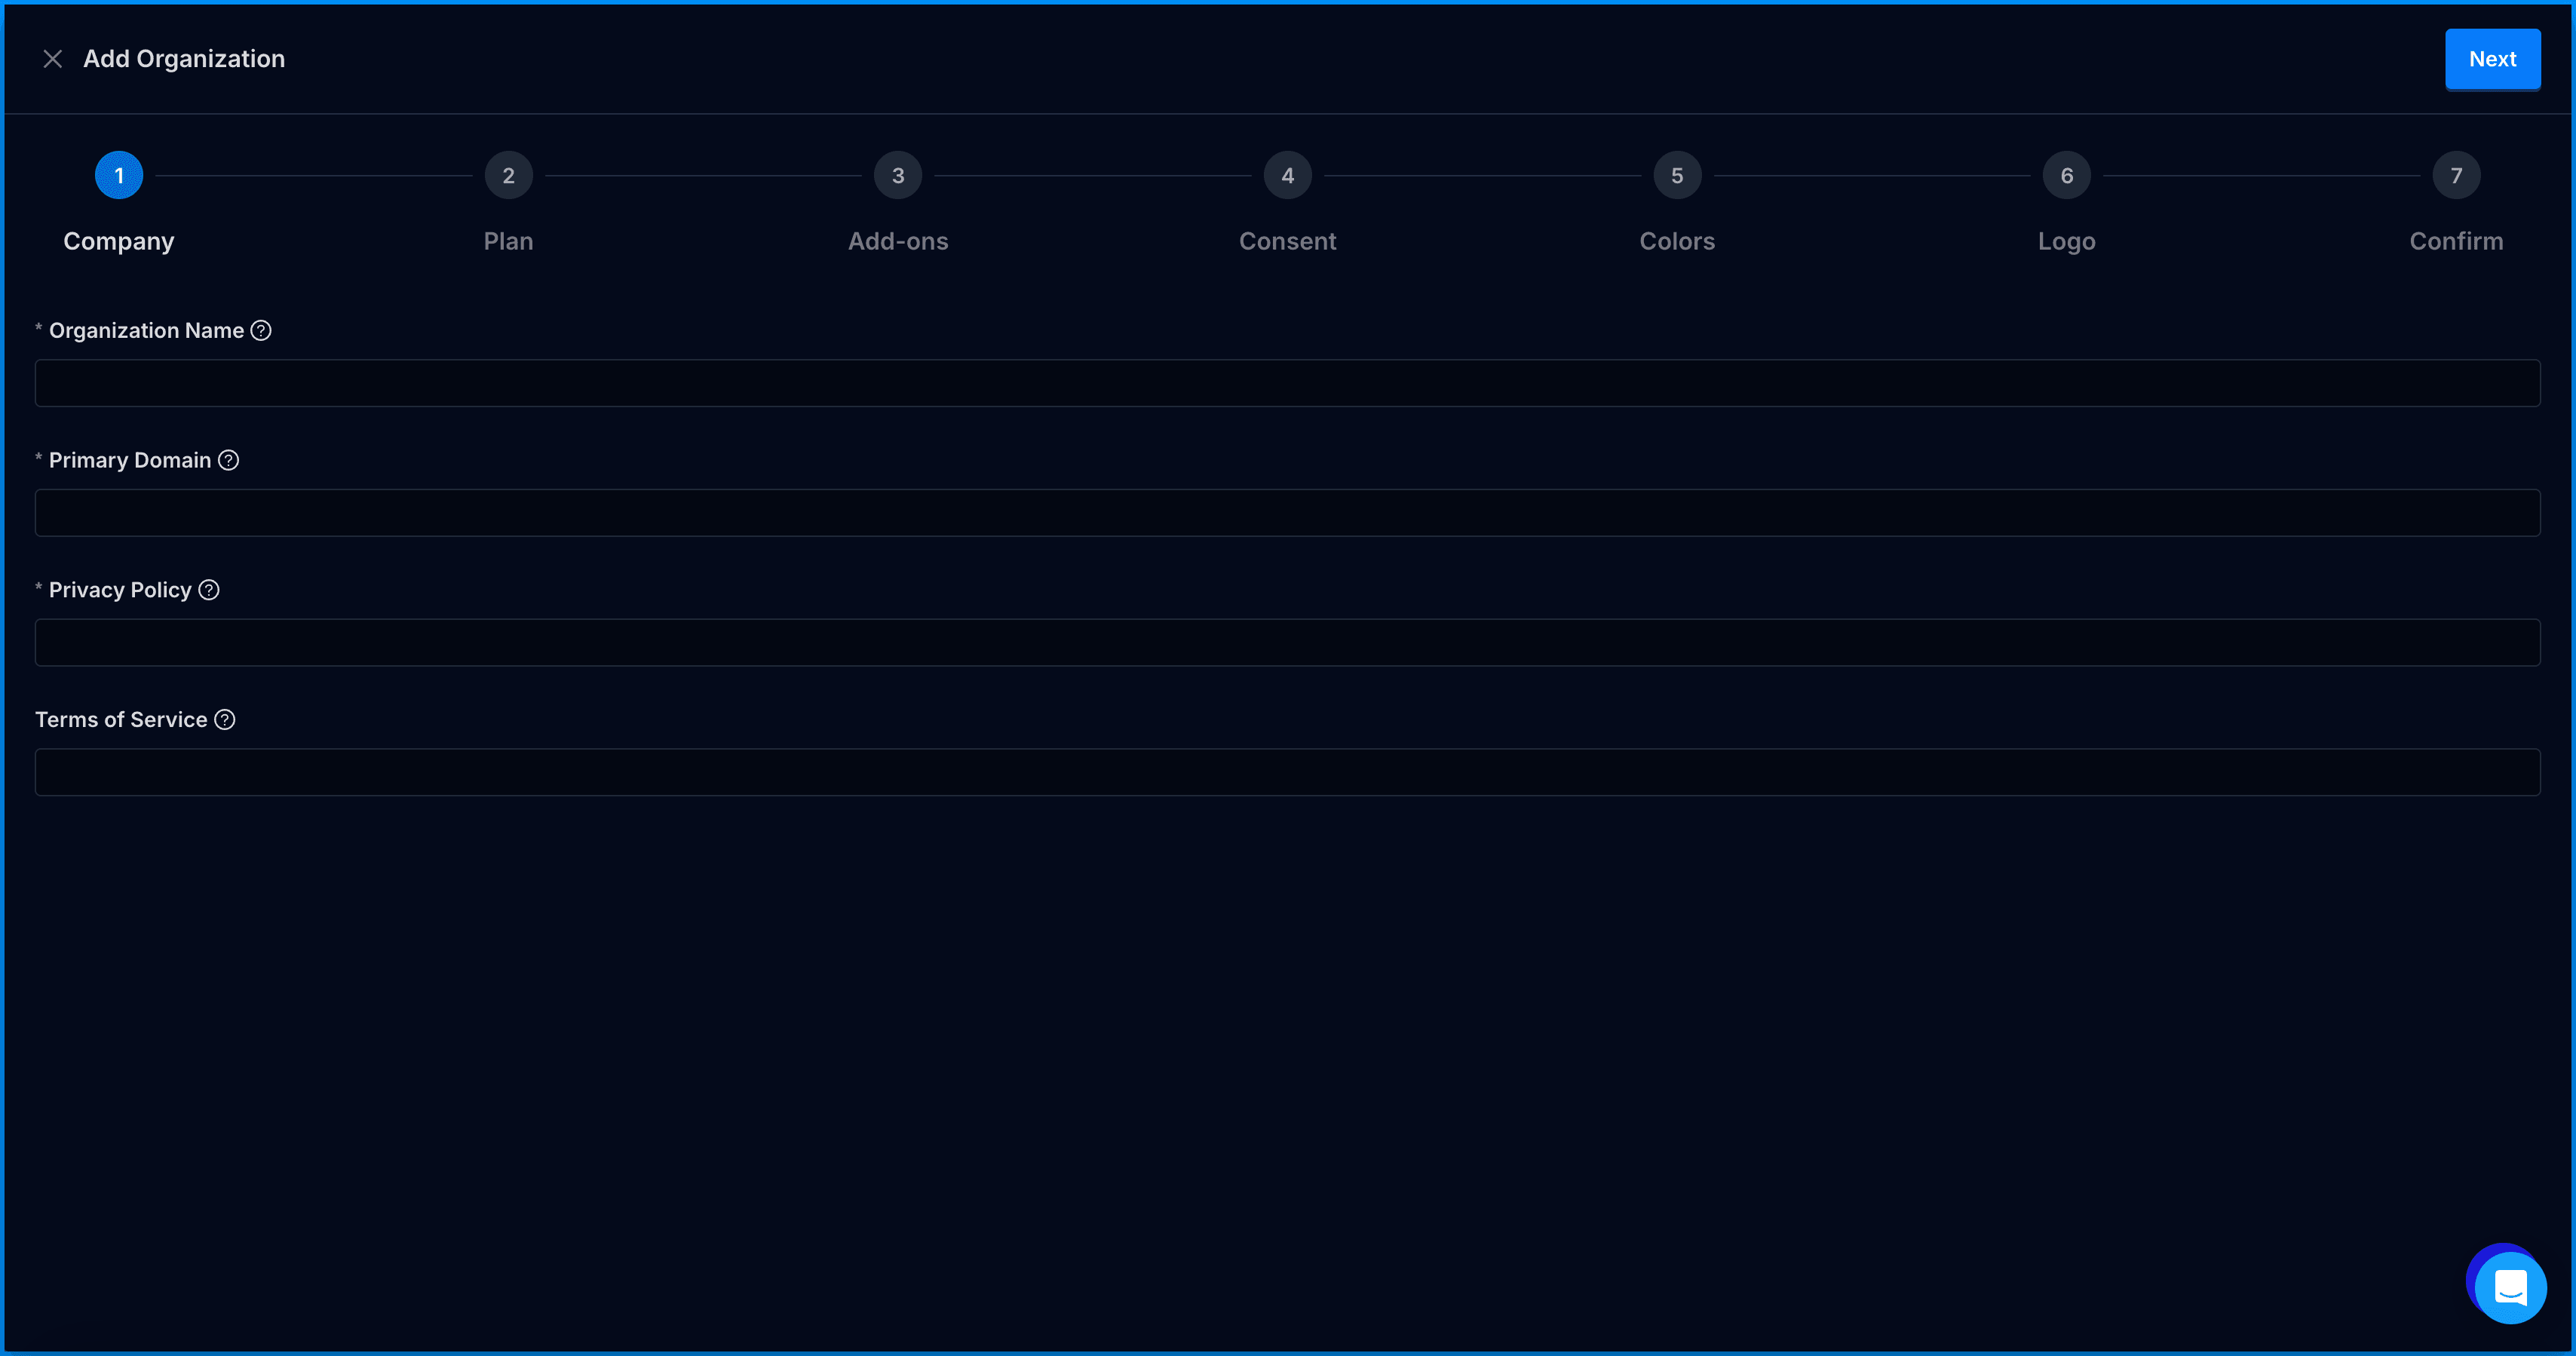Click the Organization Name help icon

(x=261, y=330)
